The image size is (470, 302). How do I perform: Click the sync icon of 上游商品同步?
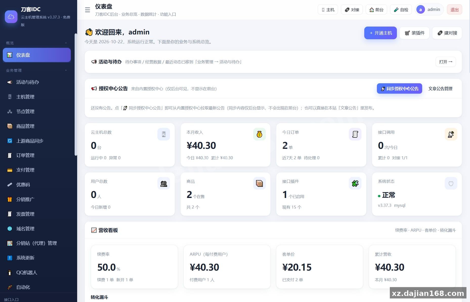[x=10, y=141]
